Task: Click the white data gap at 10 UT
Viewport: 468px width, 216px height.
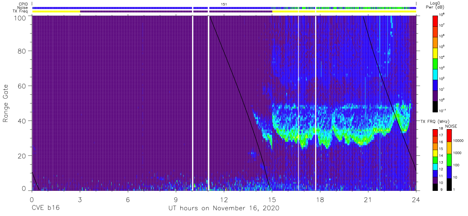Action: click(x=193, y=103)
